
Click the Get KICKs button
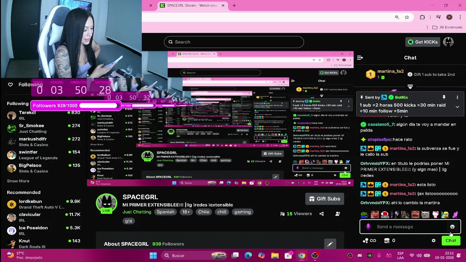pos(423,42)
